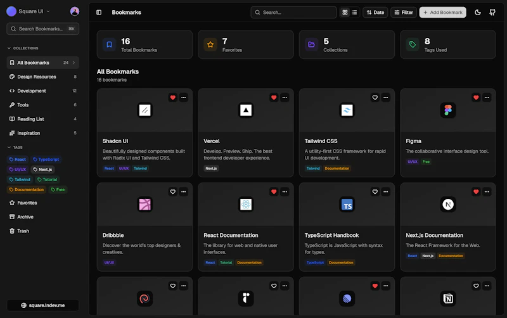Open the Dribbble logo icon
This screenshot has width=507, height=318.
tap(145, 204)
